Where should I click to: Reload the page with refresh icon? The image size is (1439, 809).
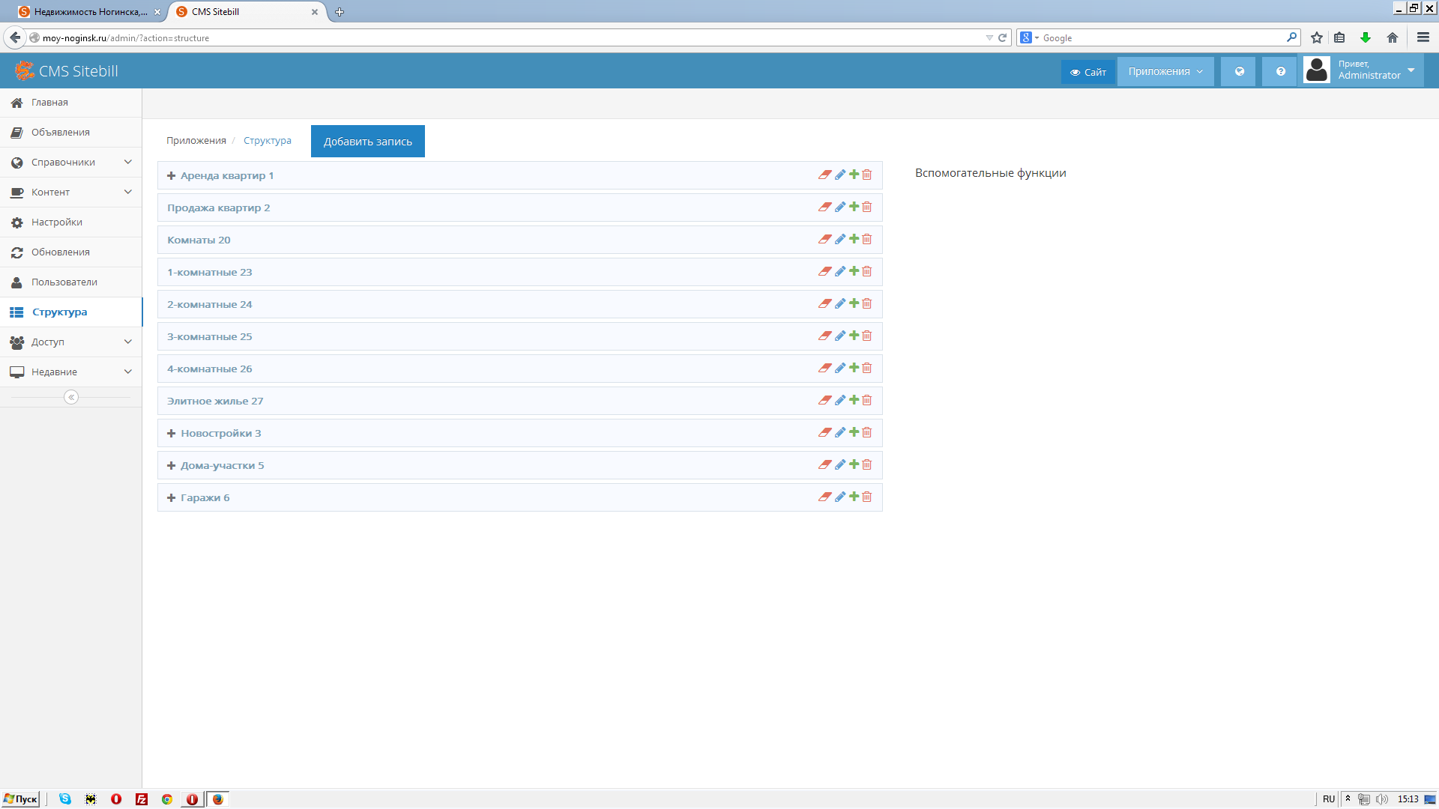pos(1002,38)
